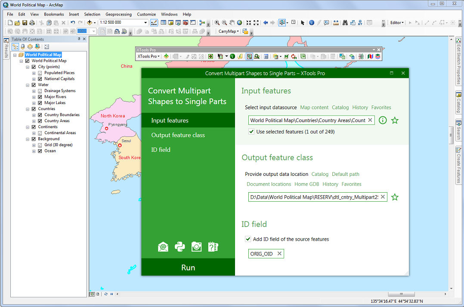The width and height of the screenshot is (464, 307).
Task: Click the email envelope icon in XTools dialog
Action: pos(163,247)
